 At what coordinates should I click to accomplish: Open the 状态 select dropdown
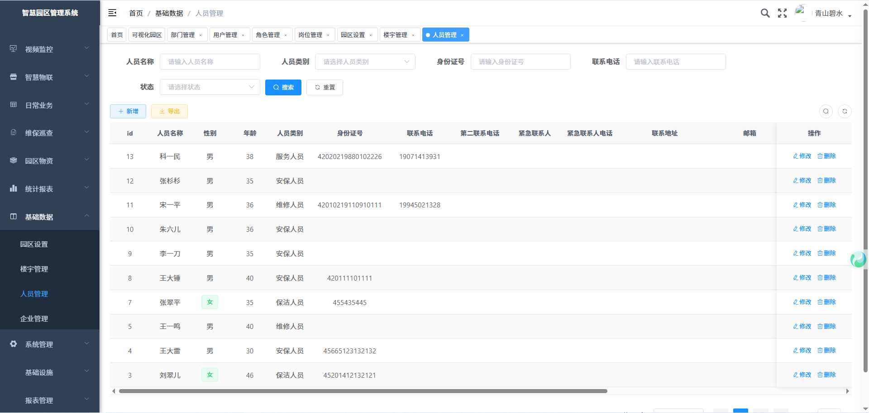tap(210, 87)
